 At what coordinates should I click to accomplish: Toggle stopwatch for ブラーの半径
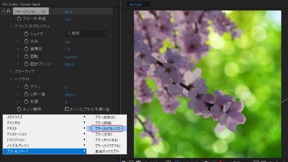[19, 19]
